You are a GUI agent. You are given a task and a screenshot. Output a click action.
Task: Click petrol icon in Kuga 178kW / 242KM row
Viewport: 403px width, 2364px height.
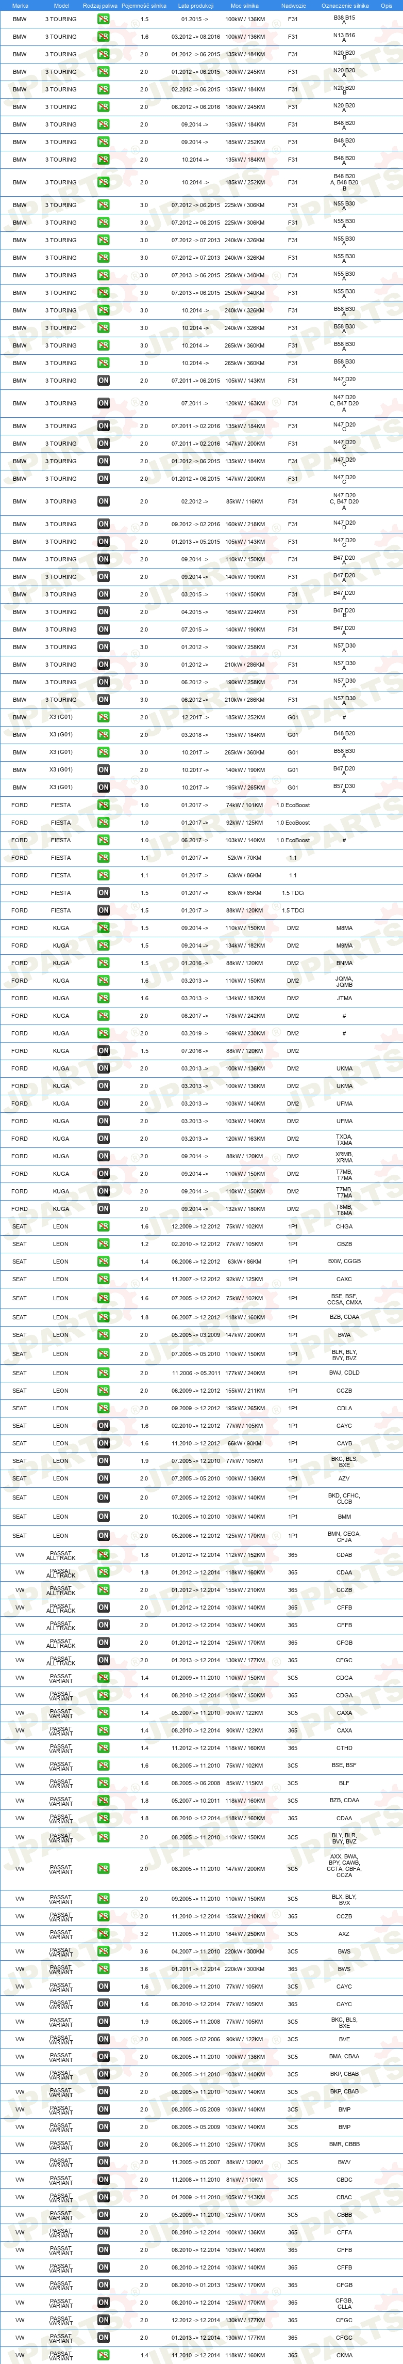click(x=104, y=1016)
